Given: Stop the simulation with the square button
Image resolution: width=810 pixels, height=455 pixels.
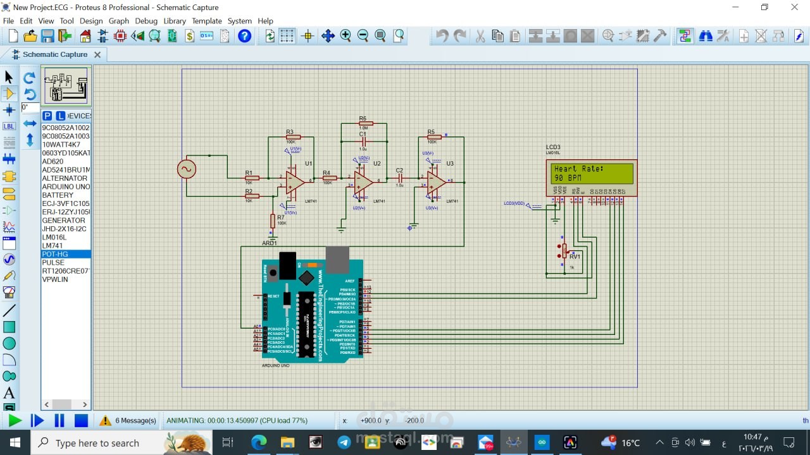Looking at the screenshot, I should pyautogui.click(x=82, y=420).
